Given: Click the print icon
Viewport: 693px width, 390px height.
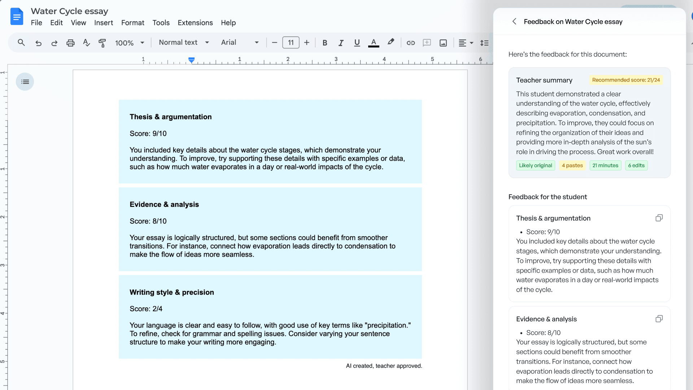Looking at the screenshot, I should (70, 43).
